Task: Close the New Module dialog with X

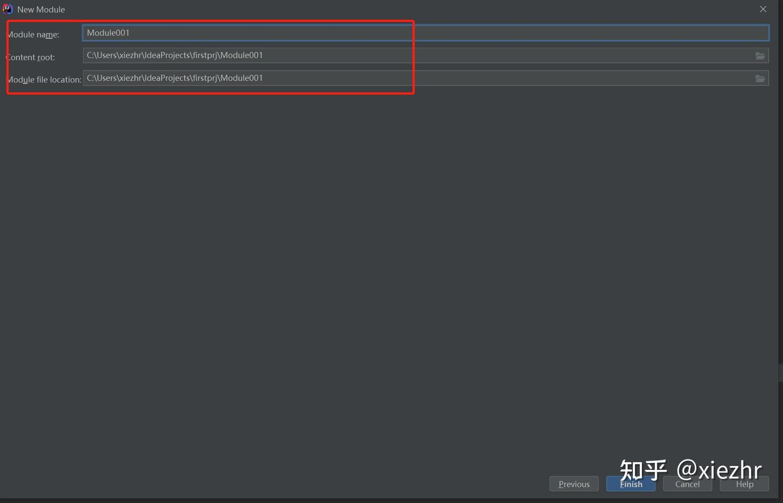Action: click(x=763, y=9)
